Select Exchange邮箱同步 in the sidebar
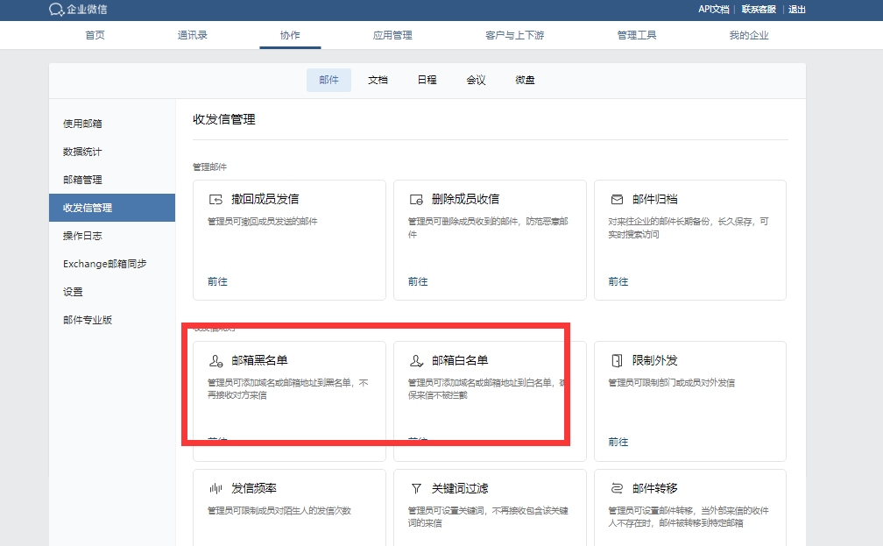Image resolution: width=883 pixels, height=546 pixels. click(104, 263)
